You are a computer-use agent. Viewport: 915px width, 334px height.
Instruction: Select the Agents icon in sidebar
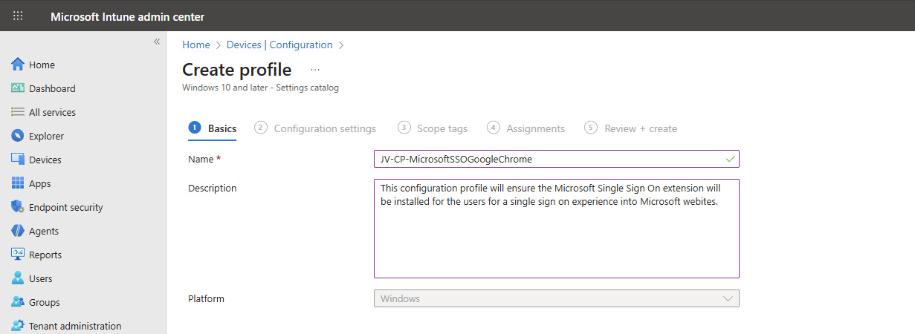(18, 231)
